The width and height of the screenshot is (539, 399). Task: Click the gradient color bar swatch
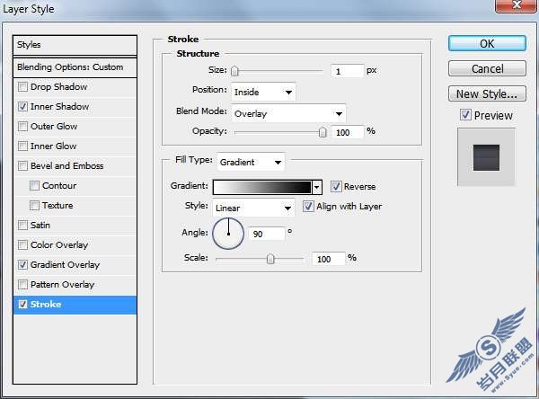(262, 188)
